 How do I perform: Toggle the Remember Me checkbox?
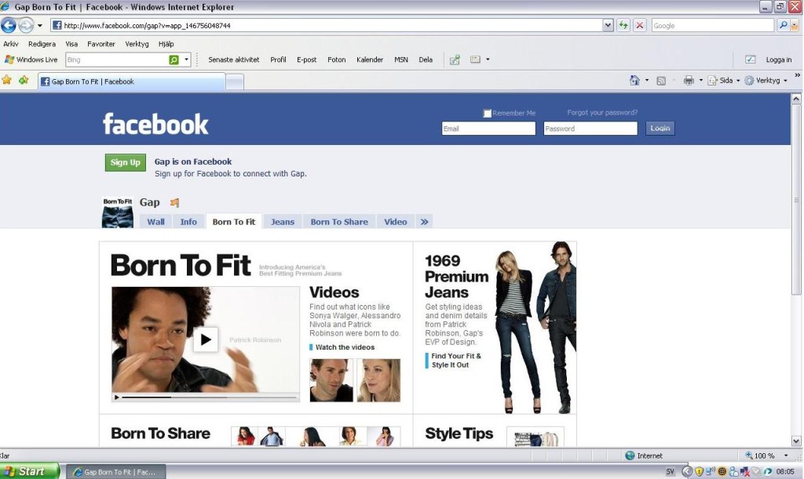[487, 113]
